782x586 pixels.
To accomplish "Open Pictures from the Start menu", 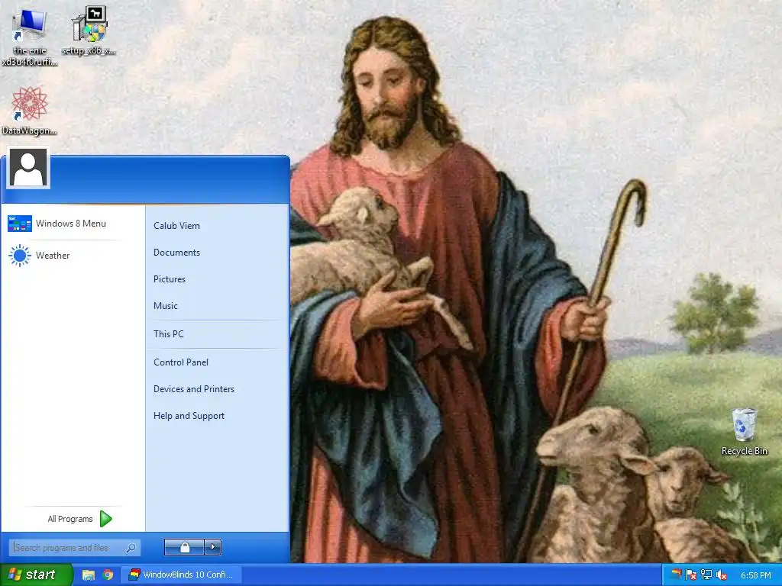I will [x=170, y=279].
